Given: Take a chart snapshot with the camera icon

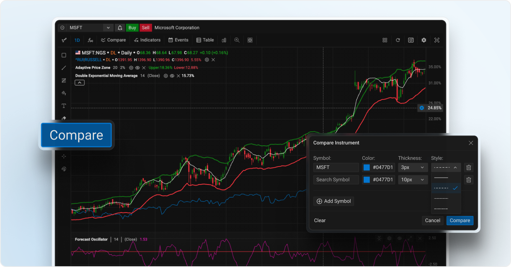Looking at the screenshot, I should 410,40.
